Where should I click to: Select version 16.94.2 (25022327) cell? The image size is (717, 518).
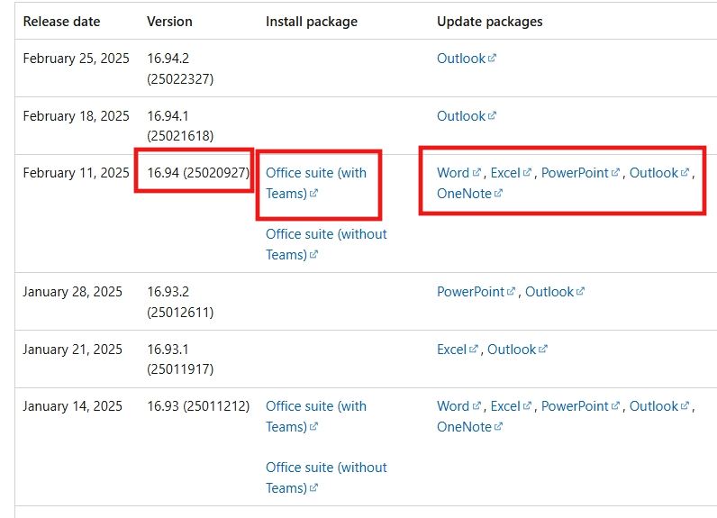(x=180, y=68)
